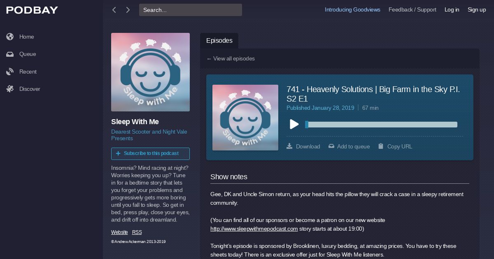The height and width of the screenshot is (259, 494).
Task: Open Home in the sidebar
Action: [27, 37]
